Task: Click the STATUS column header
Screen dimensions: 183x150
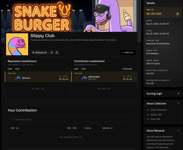Action: (x=88, y=128)
